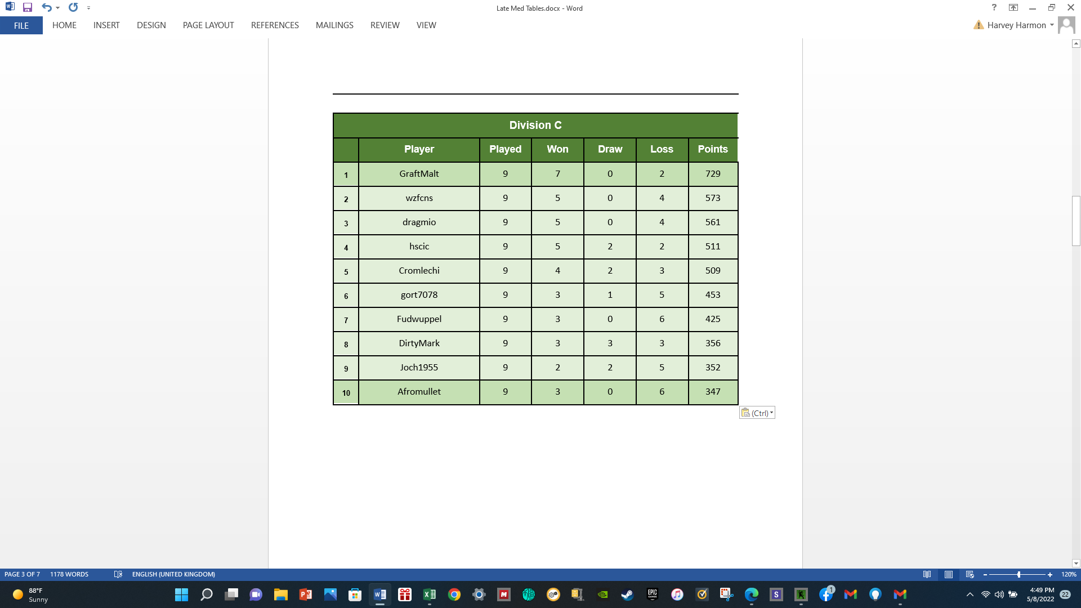Open Customize Quick Access Toolbar dropdown
1081x608 pixels.
(88, 8)
